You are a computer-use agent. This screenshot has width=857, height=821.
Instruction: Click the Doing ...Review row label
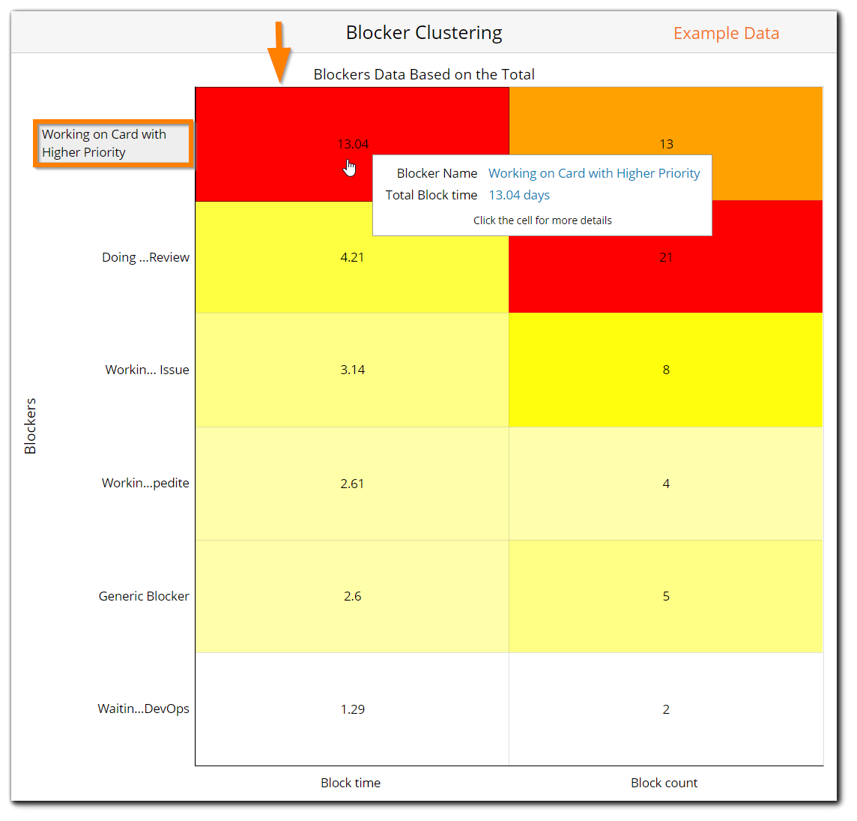click(x=145, y=257)
